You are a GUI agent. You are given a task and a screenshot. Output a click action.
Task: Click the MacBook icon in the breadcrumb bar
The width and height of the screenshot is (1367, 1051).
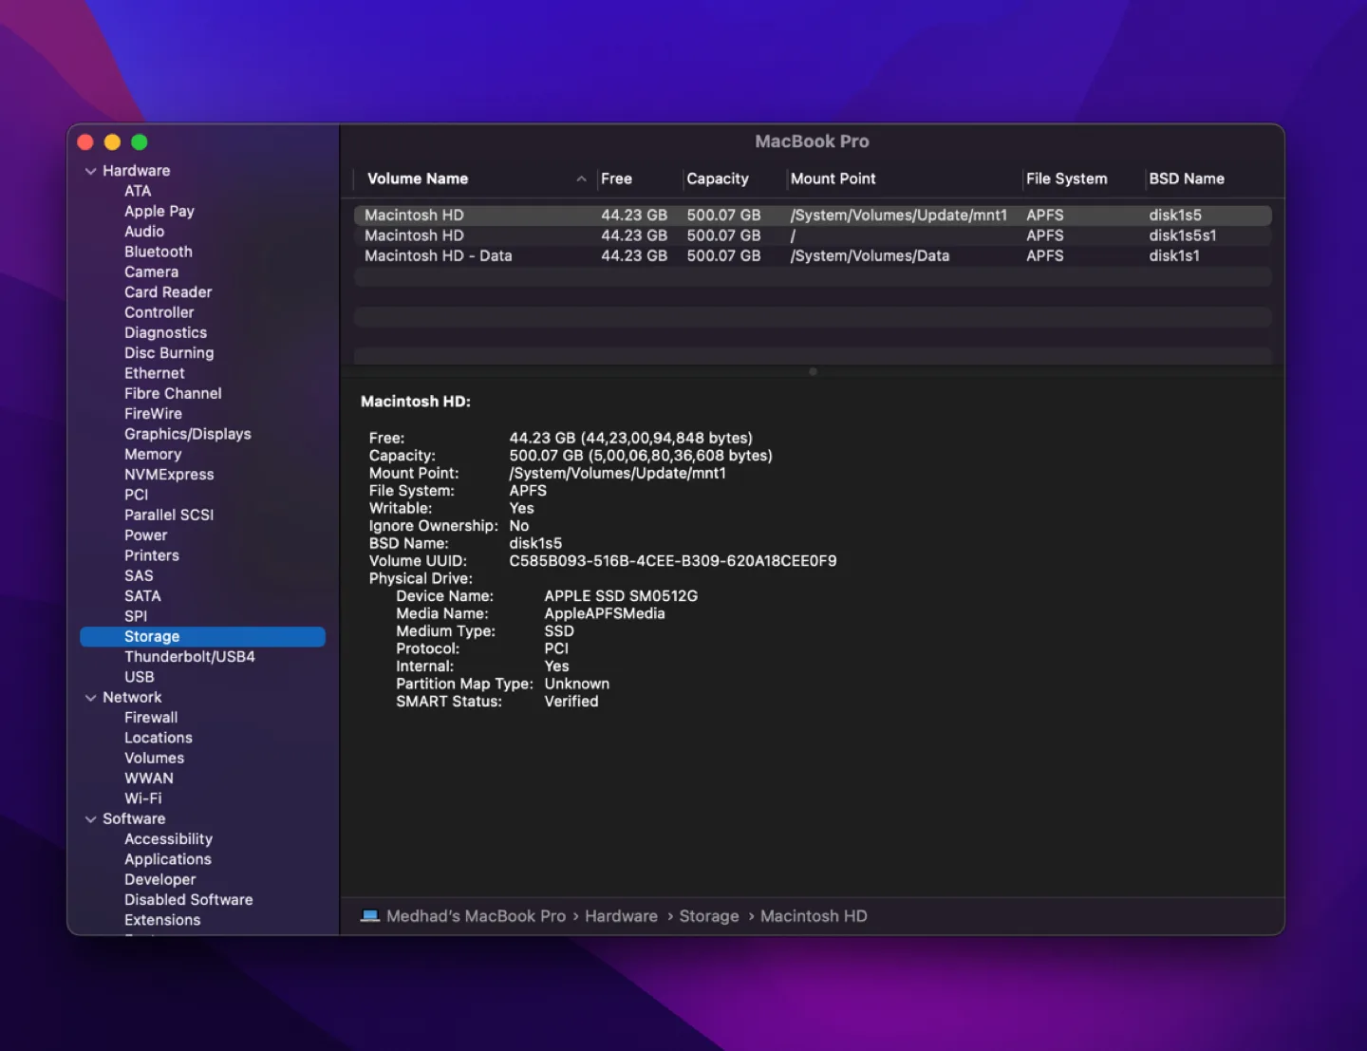(371, 915)
